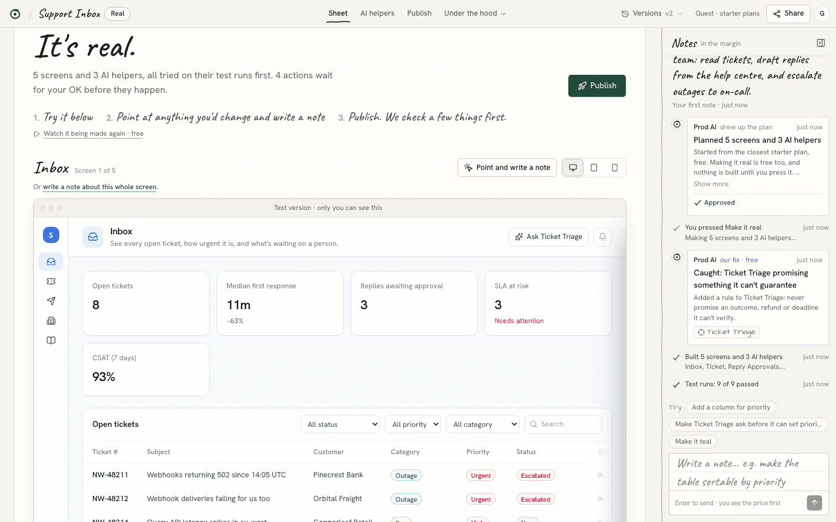Screen dimensions: 836x522
Task: Click the notifications bell icon
Action: (x=603, y=237)
